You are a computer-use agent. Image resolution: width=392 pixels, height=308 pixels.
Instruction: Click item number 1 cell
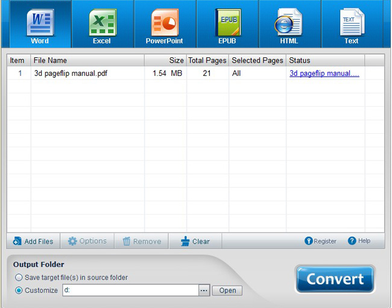(19, 73)
